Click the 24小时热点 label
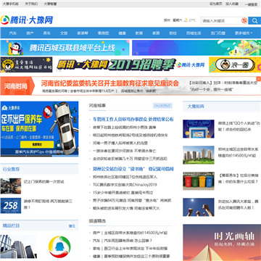261x261 pixels. coord(162,106)
